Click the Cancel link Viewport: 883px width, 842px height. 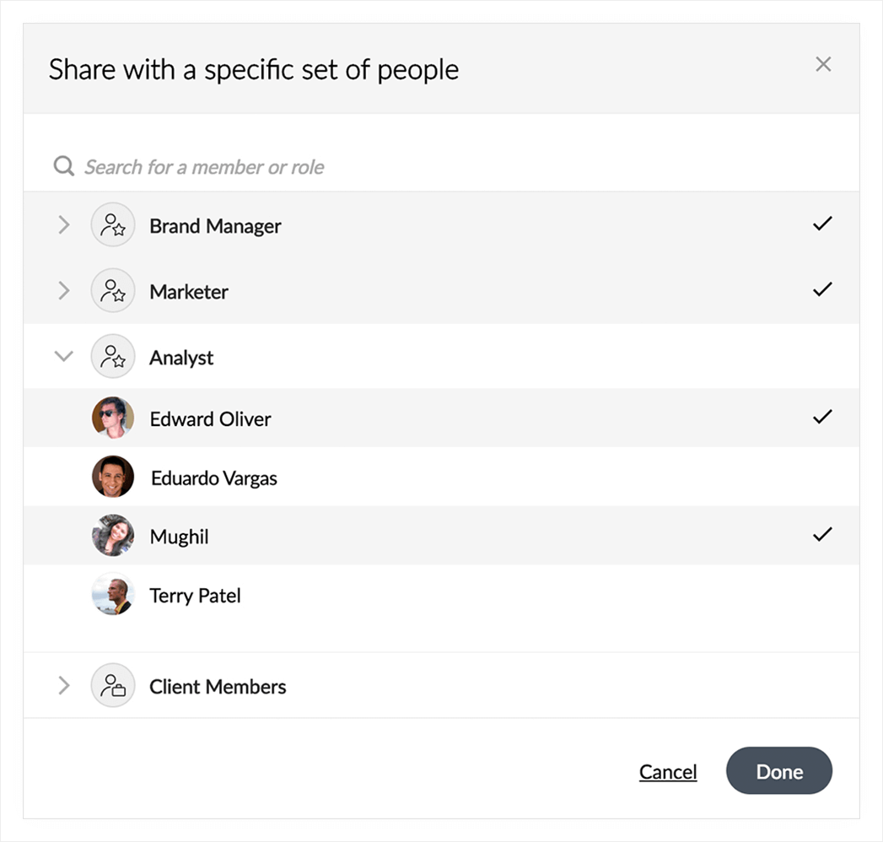[x=668, y=772]
